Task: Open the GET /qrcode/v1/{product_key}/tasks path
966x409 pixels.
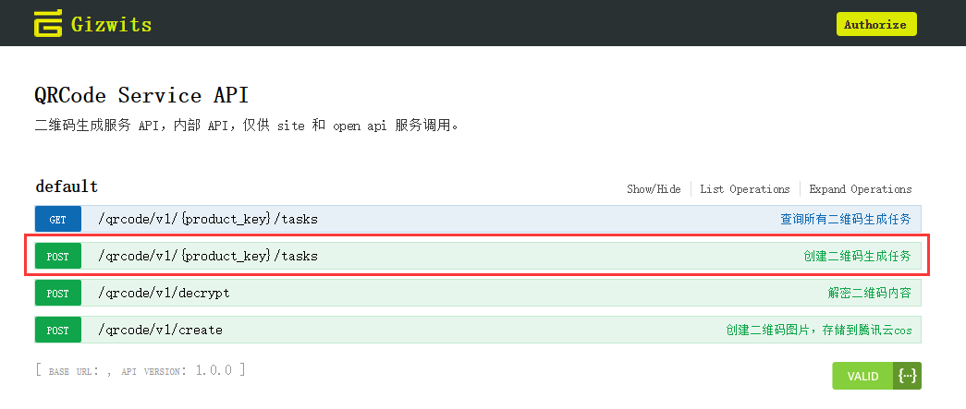Action: (208, 219)
